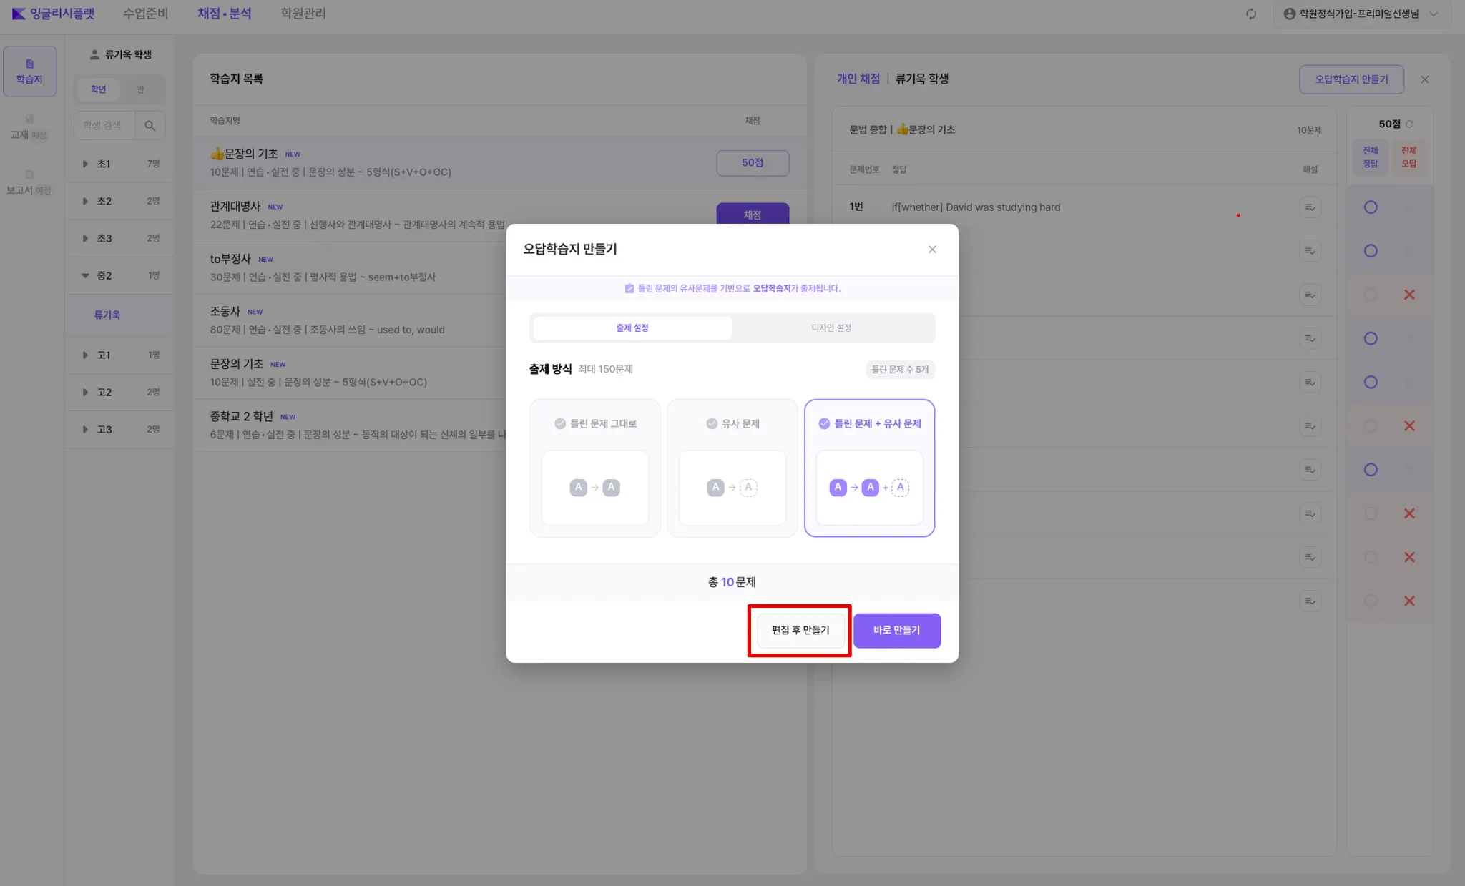Screen dimensions: 1465x886
Task: Click explanation icon for question 1번
Action: pyautogui.click(x=1309, y=207)
